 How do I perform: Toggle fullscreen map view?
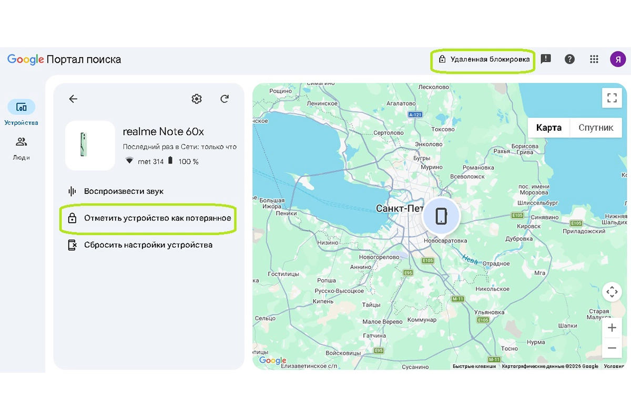coord(612,98)
